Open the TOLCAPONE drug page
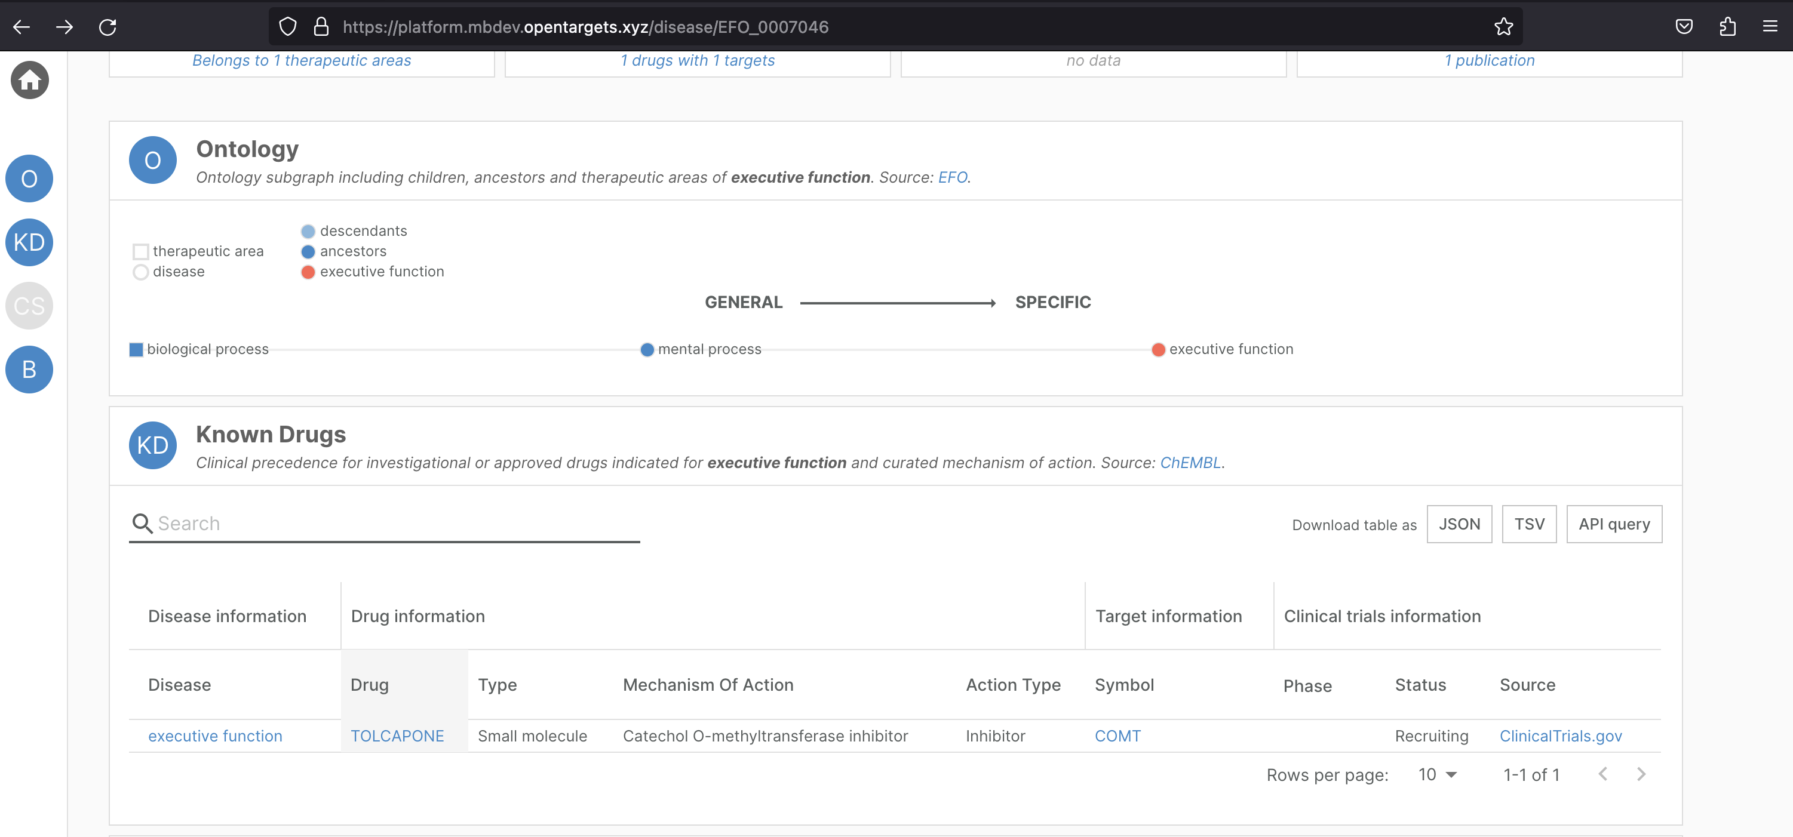Screen dimensions: 1793x837 [x=397, y=736]
